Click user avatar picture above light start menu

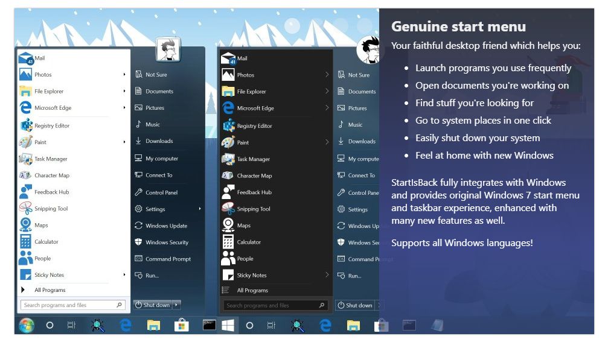[x=168, y=49]
